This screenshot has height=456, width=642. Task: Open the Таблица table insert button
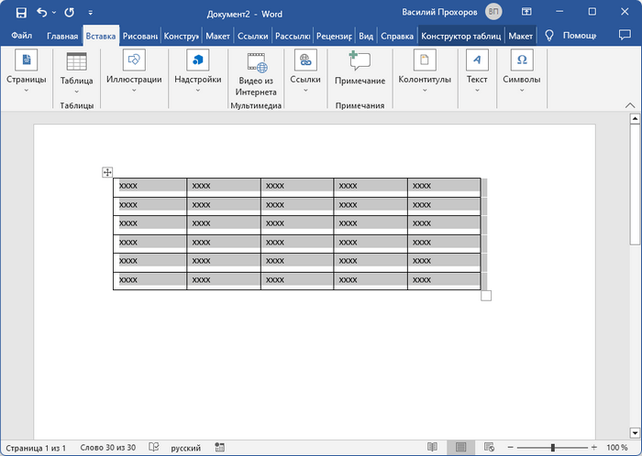pyautogui.click(x=77, y=71)
